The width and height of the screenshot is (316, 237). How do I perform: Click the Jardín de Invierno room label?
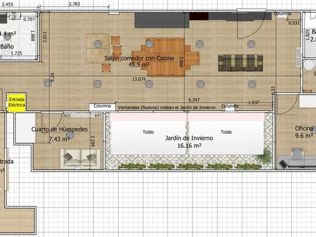coord(189,138)
